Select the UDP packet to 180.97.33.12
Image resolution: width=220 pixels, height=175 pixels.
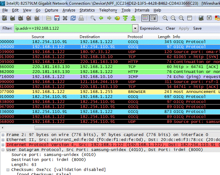(110, 52)
